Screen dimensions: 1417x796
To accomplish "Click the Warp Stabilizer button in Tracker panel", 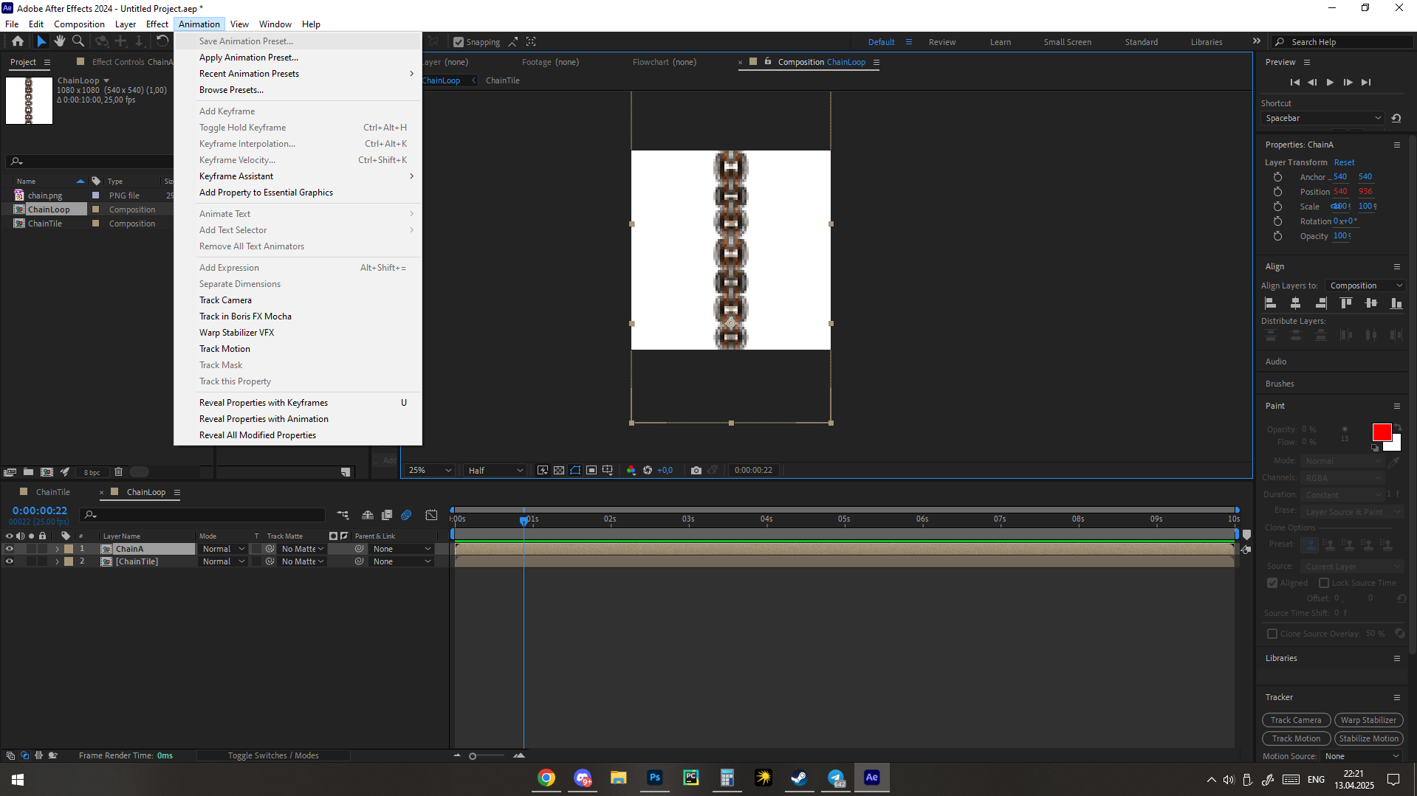I will point(1368,719).
